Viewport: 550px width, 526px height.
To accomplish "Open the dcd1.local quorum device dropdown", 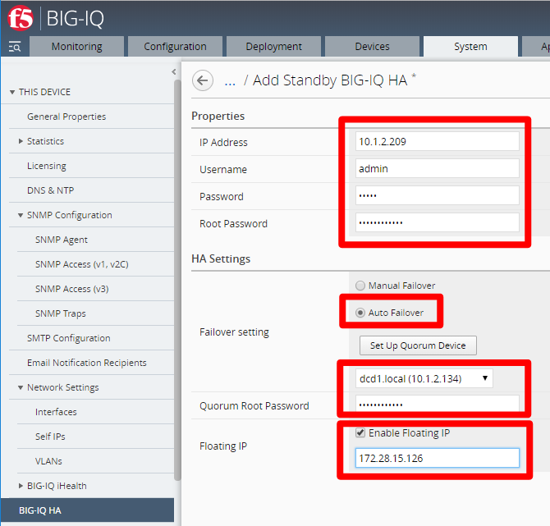I will point(424,378).
